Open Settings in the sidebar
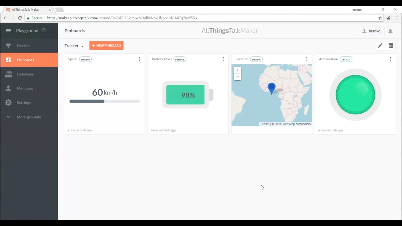The height and width of the screenshot is (226, 402). pyautogui.click(x=29, y=102)
